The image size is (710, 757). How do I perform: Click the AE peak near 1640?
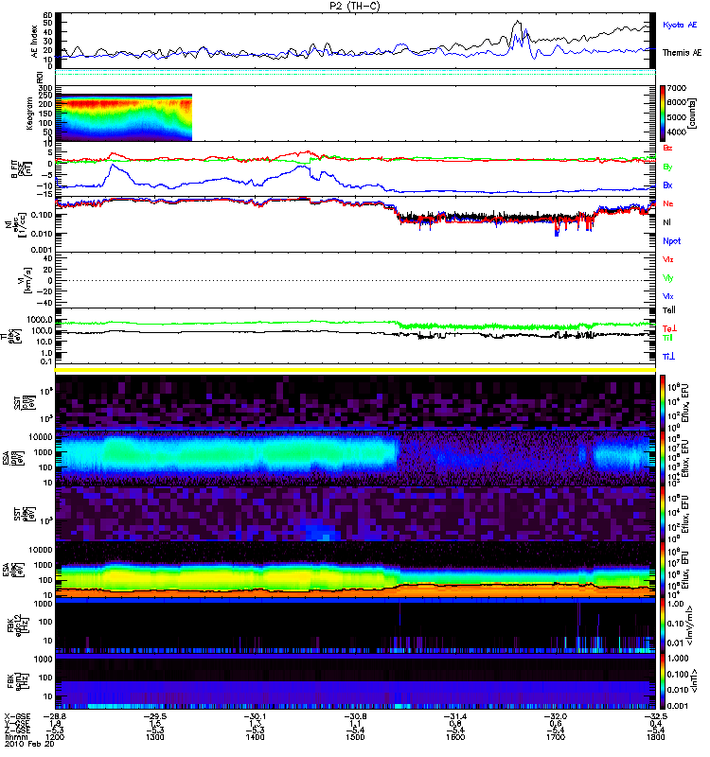pos(517,22)
